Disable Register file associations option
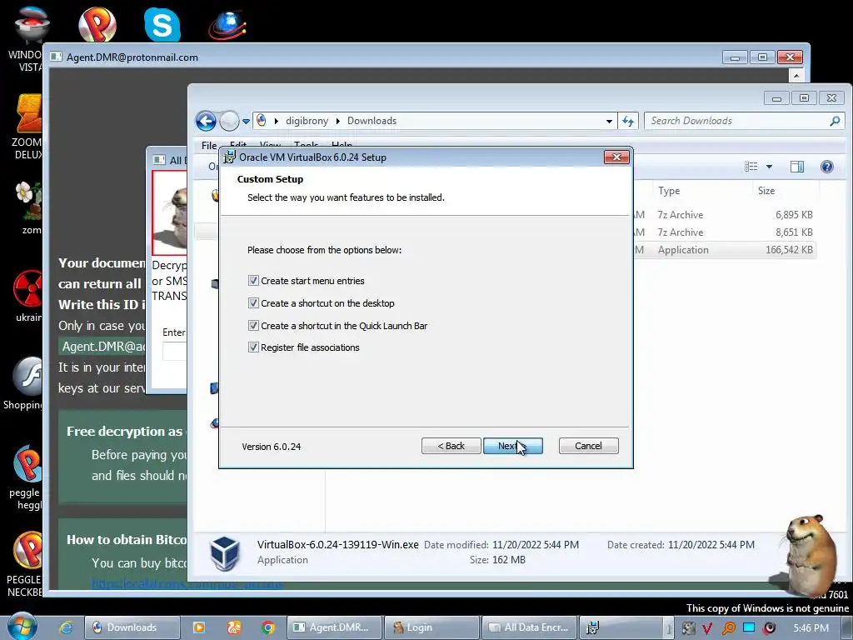Image resolution: width=853 pixels, height=640 pixels. point(253,347)
